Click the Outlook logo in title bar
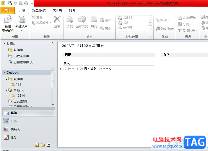Screen dimensions: 208x151 click(3, 3)
